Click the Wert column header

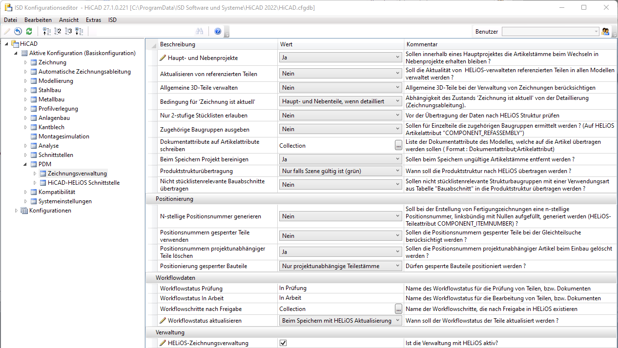pos(341,44)
